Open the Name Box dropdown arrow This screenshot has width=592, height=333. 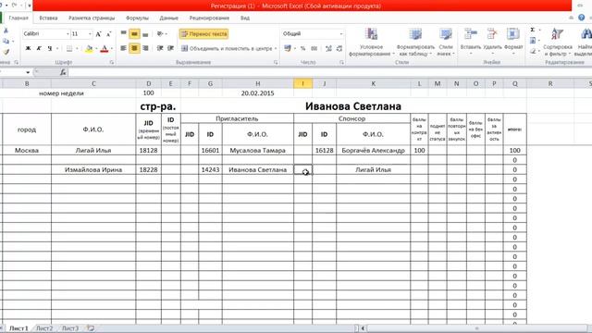click(28, 72)
